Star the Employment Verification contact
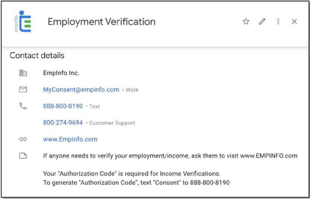310x199 pixels. tap(246, 22)
